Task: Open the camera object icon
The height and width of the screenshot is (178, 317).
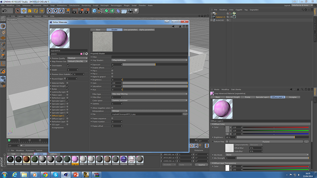Action: 130,11
